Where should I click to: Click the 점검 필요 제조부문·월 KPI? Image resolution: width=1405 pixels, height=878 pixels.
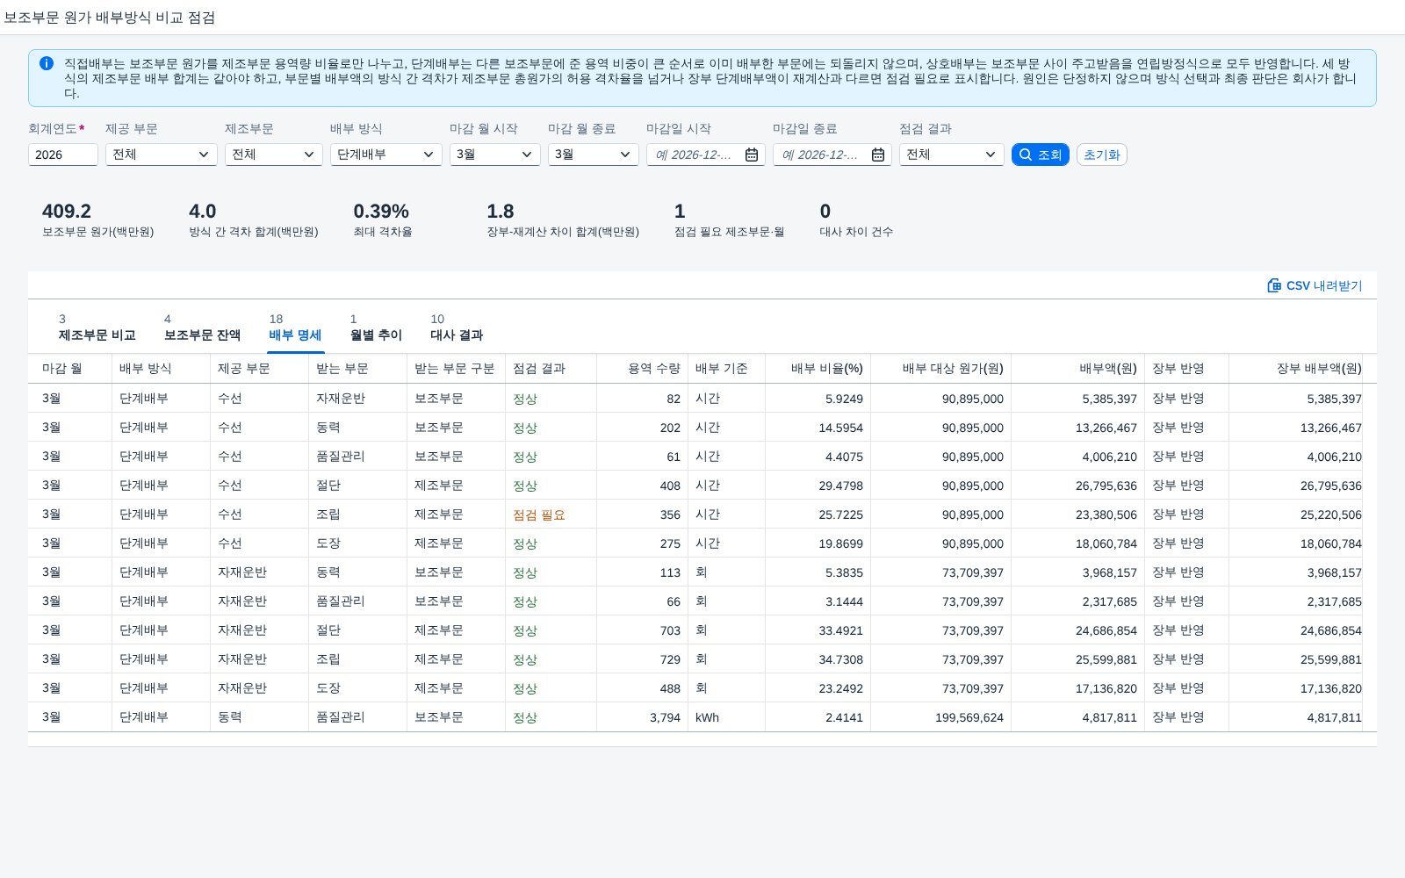[x=729, y=219]
